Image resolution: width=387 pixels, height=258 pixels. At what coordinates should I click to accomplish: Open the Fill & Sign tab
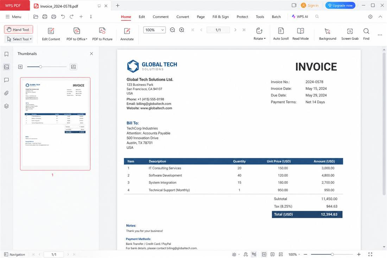[220, 17]
